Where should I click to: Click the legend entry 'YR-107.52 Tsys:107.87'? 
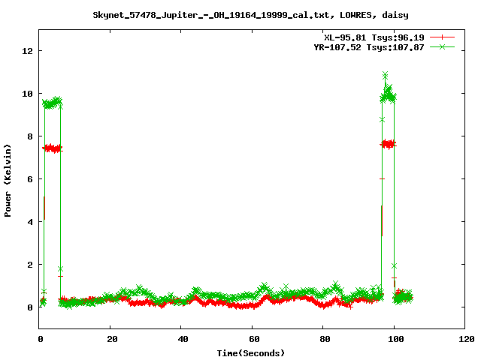click(x=369, y=47)
